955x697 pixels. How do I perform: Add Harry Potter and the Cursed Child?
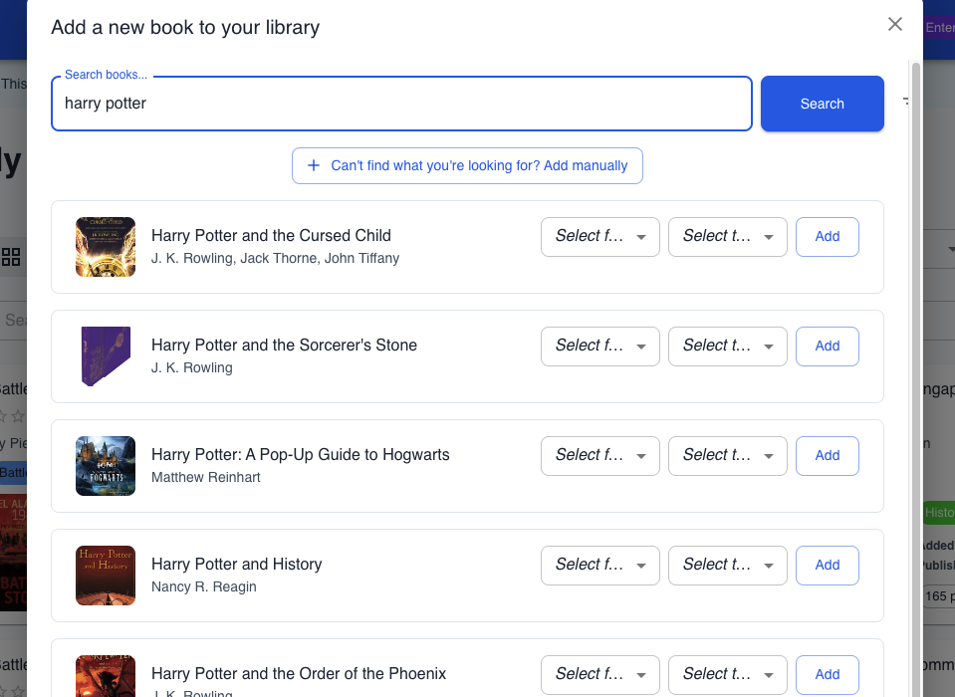click(x=828, y=236)
